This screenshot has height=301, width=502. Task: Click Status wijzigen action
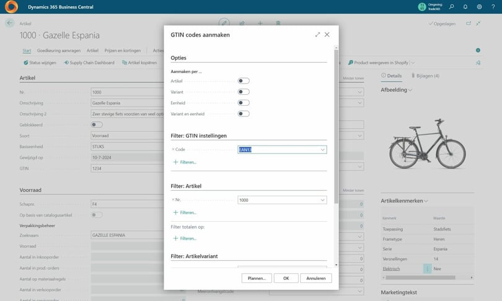40,63
